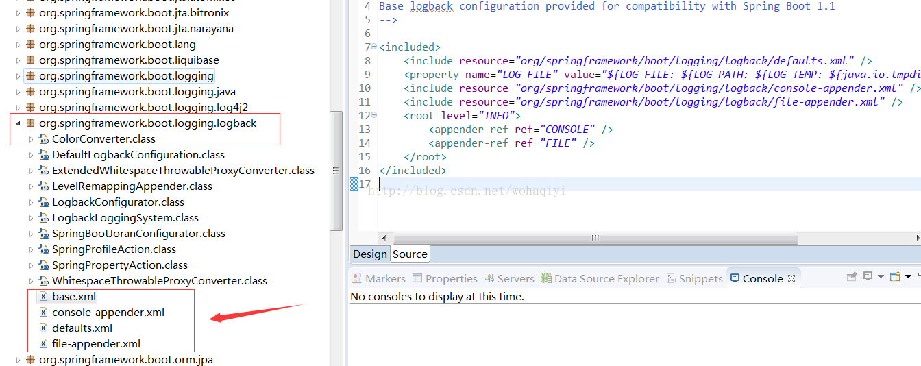This screenshot has height=366, width=921.
Task: Collapse the included element fold marker
Action: click(x=373, y=47)
